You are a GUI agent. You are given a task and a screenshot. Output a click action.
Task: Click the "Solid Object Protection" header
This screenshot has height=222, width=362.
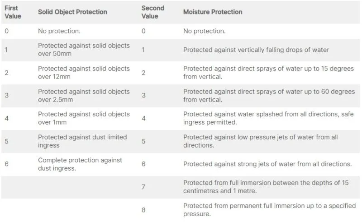point(72,12)
